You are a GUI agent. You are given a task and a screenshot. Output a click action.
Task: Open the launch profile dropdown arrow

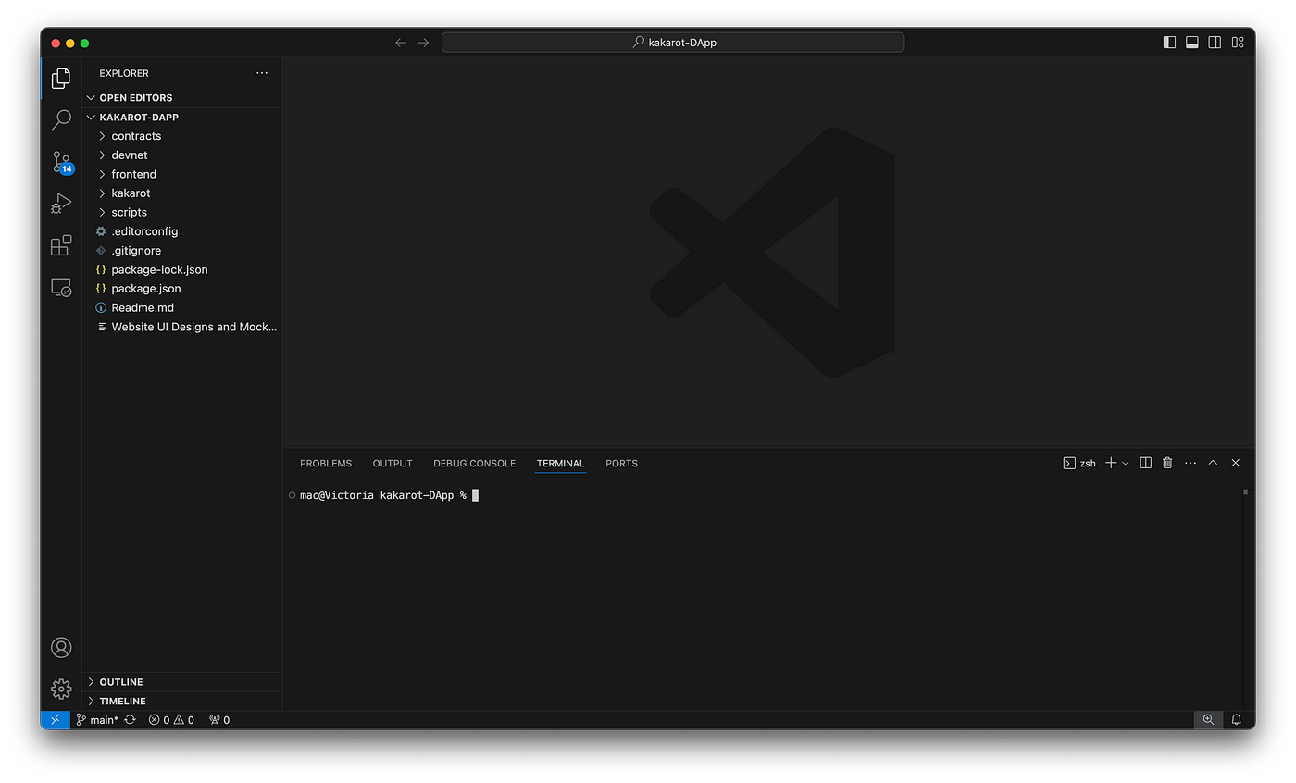tap(1126, 463)
